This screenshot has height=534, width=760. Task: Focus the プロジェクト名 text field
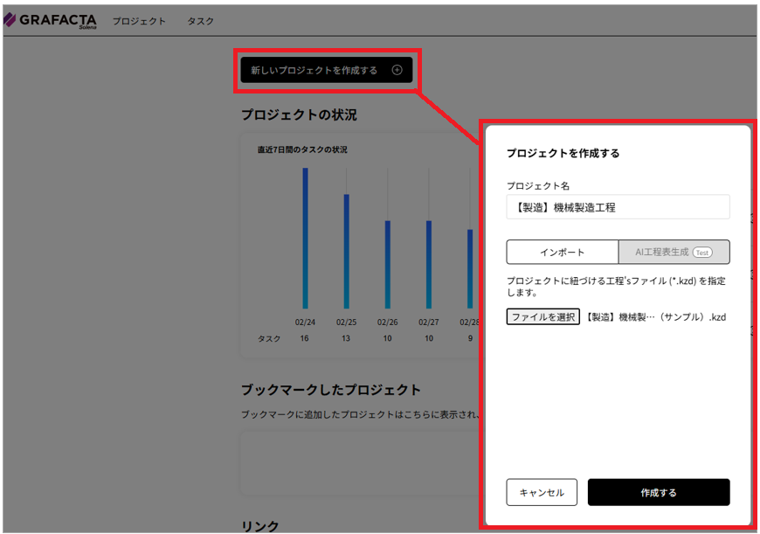pos(618,207)
